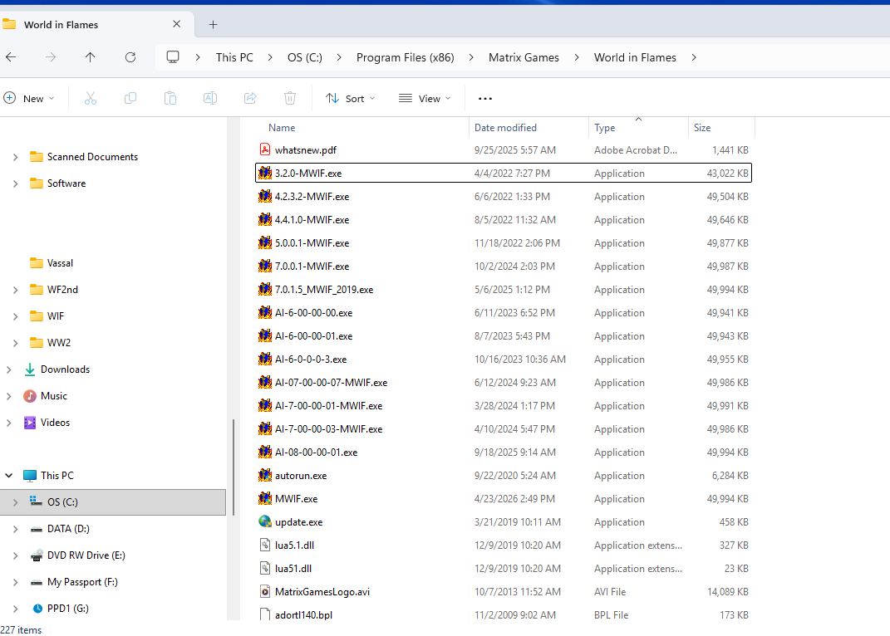The image size is (890, 636).
Task: Click the autorun.exe application icon
Action: click(x=264, y=475)
